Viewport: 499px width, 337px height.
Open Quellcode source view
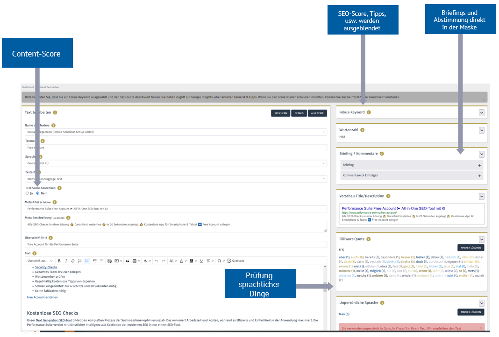(235, 260)
